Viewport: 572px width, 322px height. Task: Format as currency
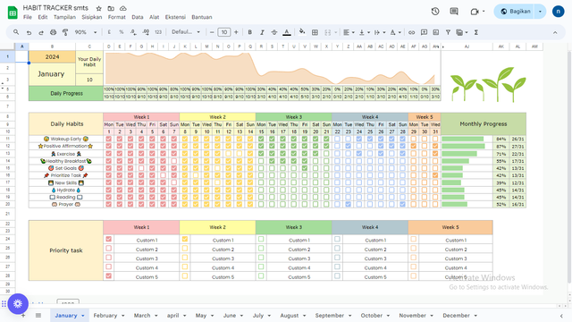tap(109, 32)
